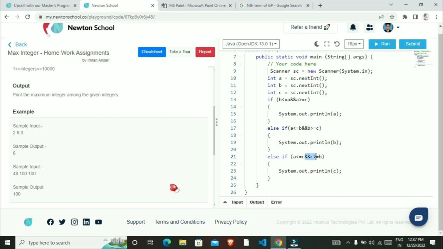Switch to MS Paint Online browser tab
Screen dimensions: 443x249
pos(197,6)
